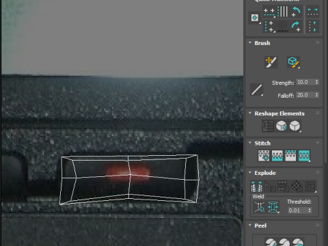Collapse the Explode rollout

point(250,172)
